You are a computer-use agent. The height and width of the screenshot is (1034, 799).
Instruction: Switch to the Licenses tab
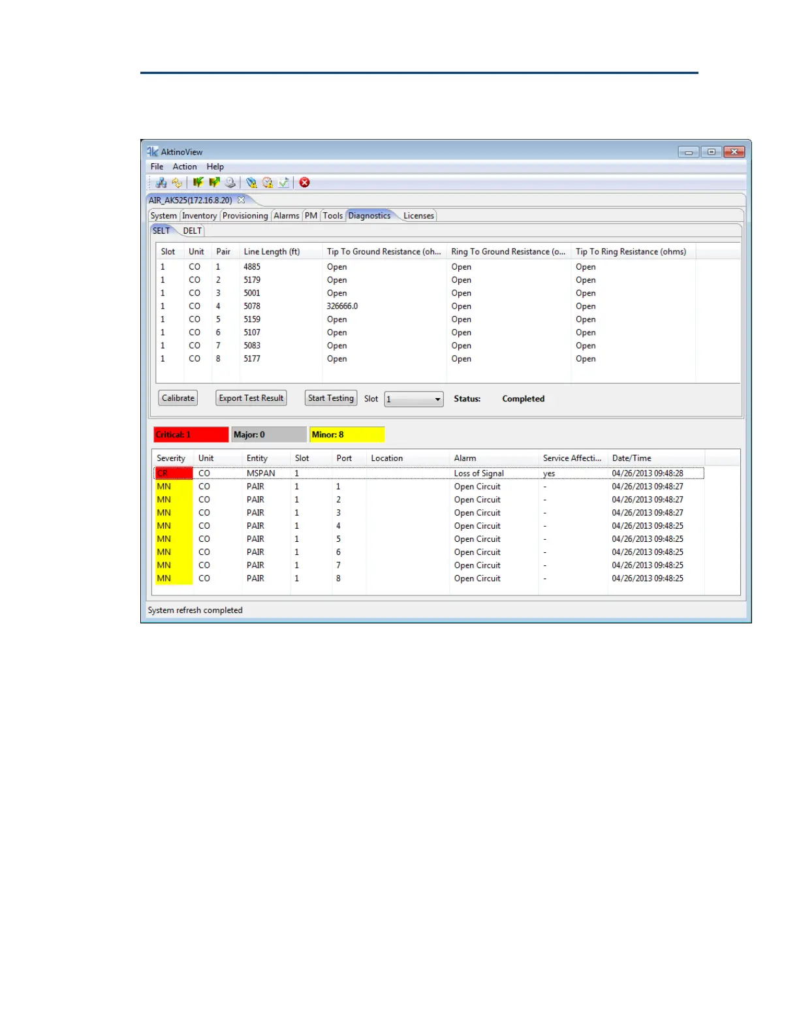click(x=418, y=215)
